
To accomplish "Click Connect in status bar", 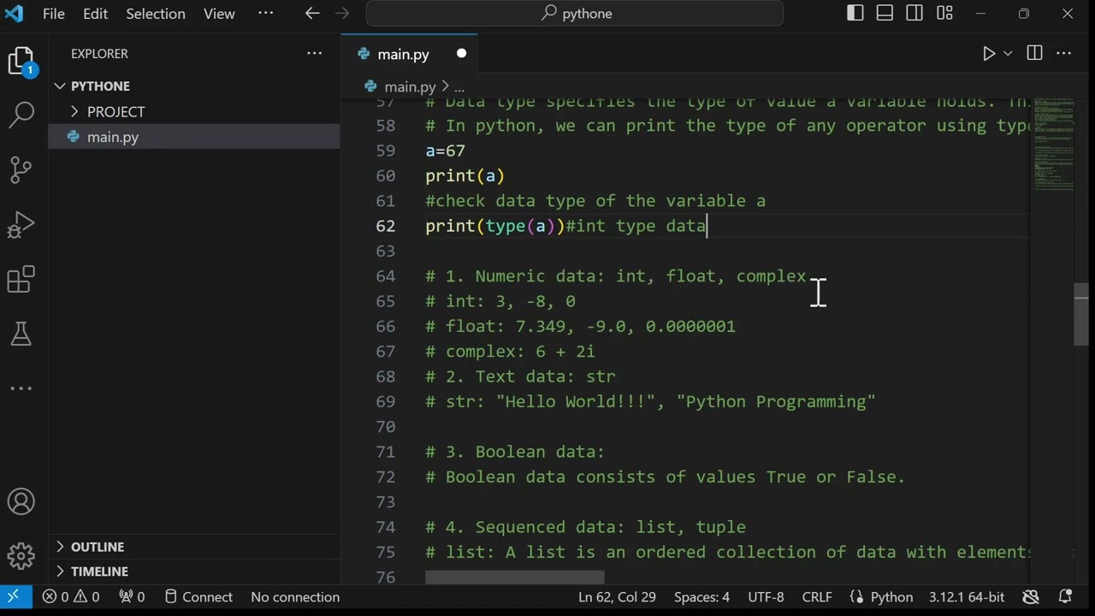I will [198, 597].
